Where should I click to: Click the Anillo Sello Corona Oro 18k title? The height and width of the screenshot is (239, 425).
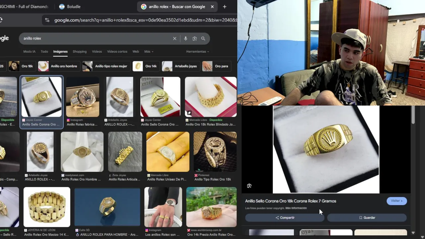point(291,201)
